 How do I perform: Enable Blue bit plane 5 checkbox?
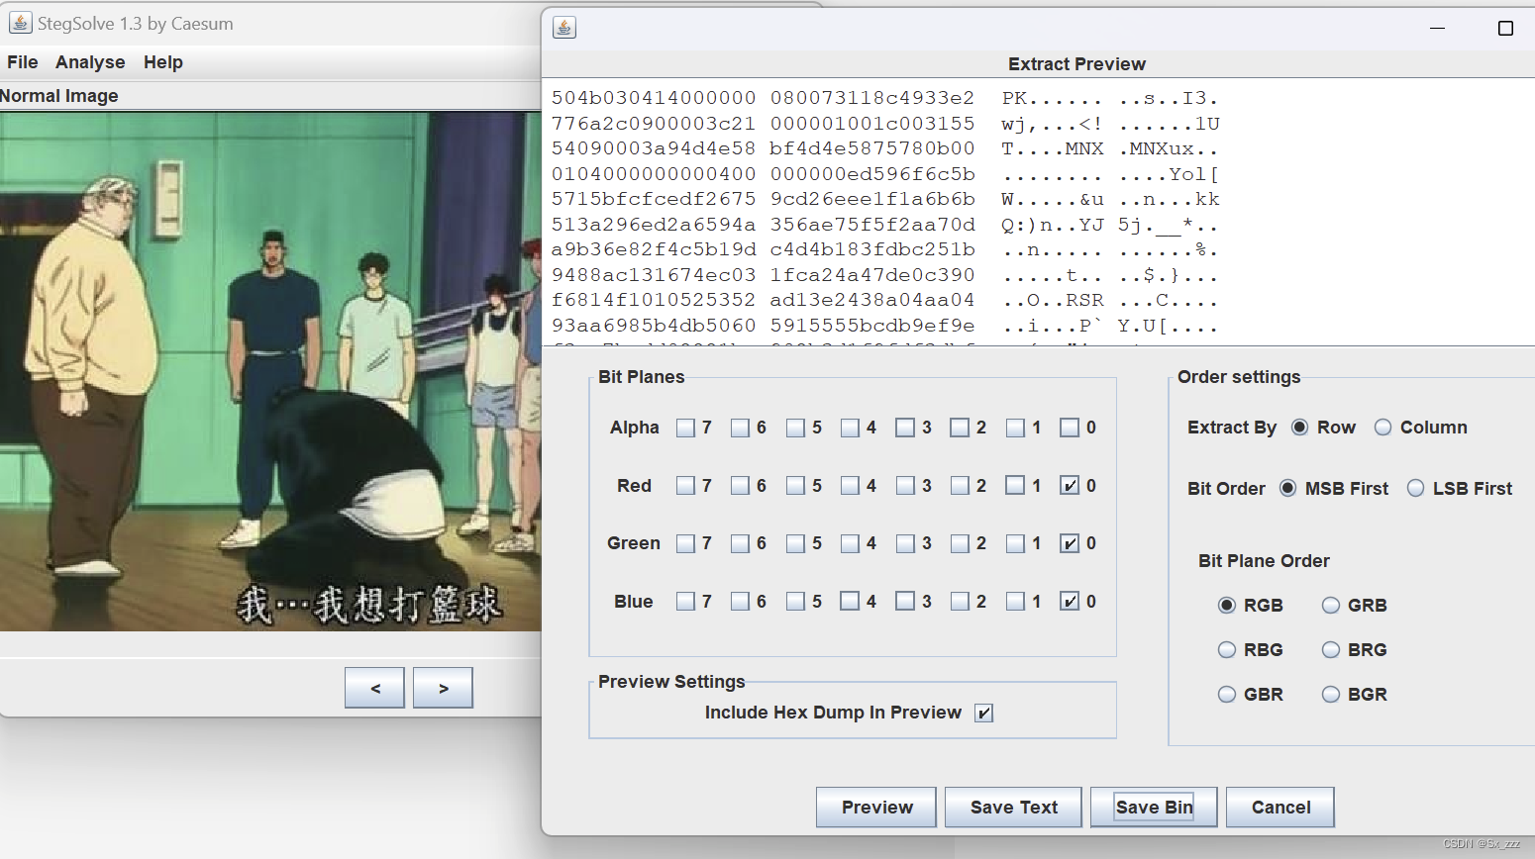[x=795, y=601]
